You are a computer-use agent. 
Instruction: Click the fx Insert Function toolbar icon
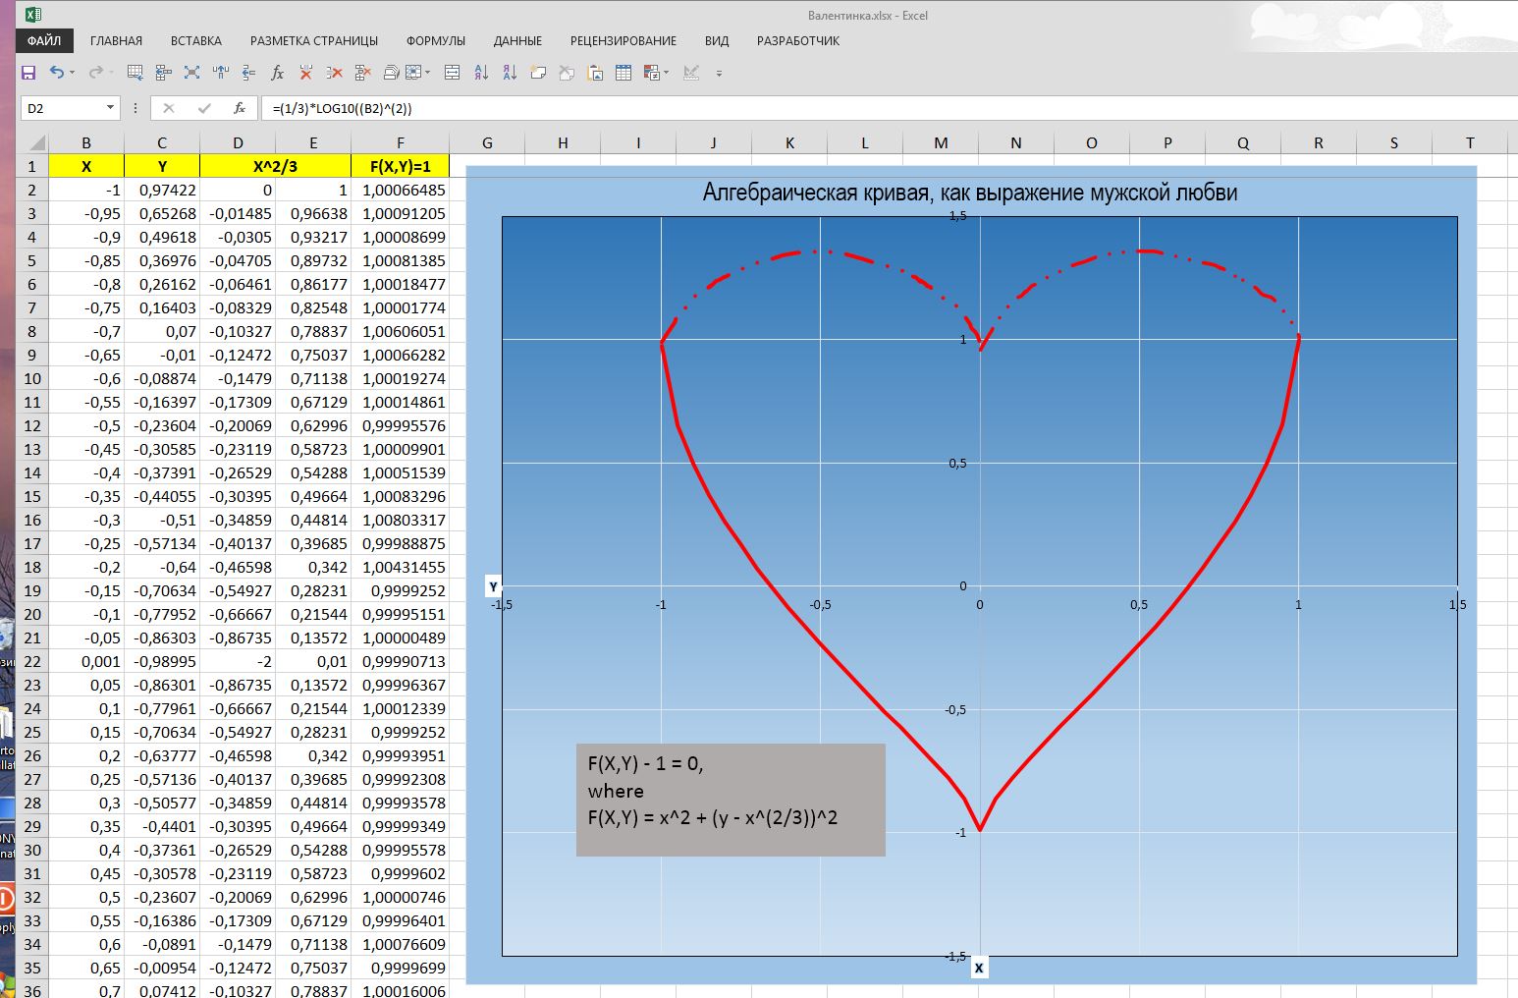tap(277, 73)
